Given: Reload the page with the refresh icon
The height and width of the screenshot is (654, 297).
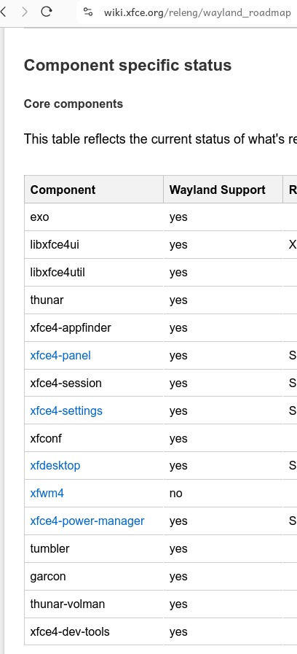Looking at the screenshot, I should coord(47,12).
